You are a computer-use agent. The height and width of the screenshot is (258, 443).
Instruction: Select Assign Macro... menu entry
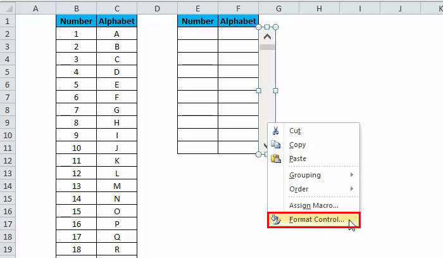pos(314,205)
